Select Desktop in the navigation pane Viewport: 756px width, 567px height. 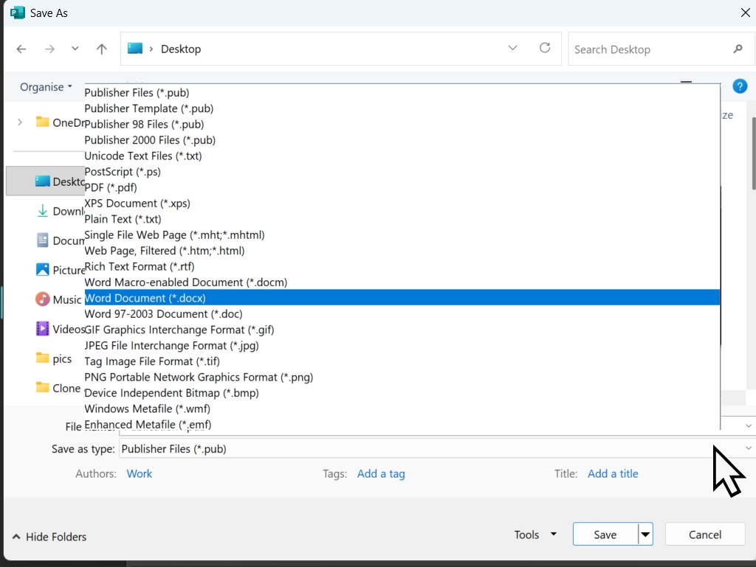click(45, 181)
